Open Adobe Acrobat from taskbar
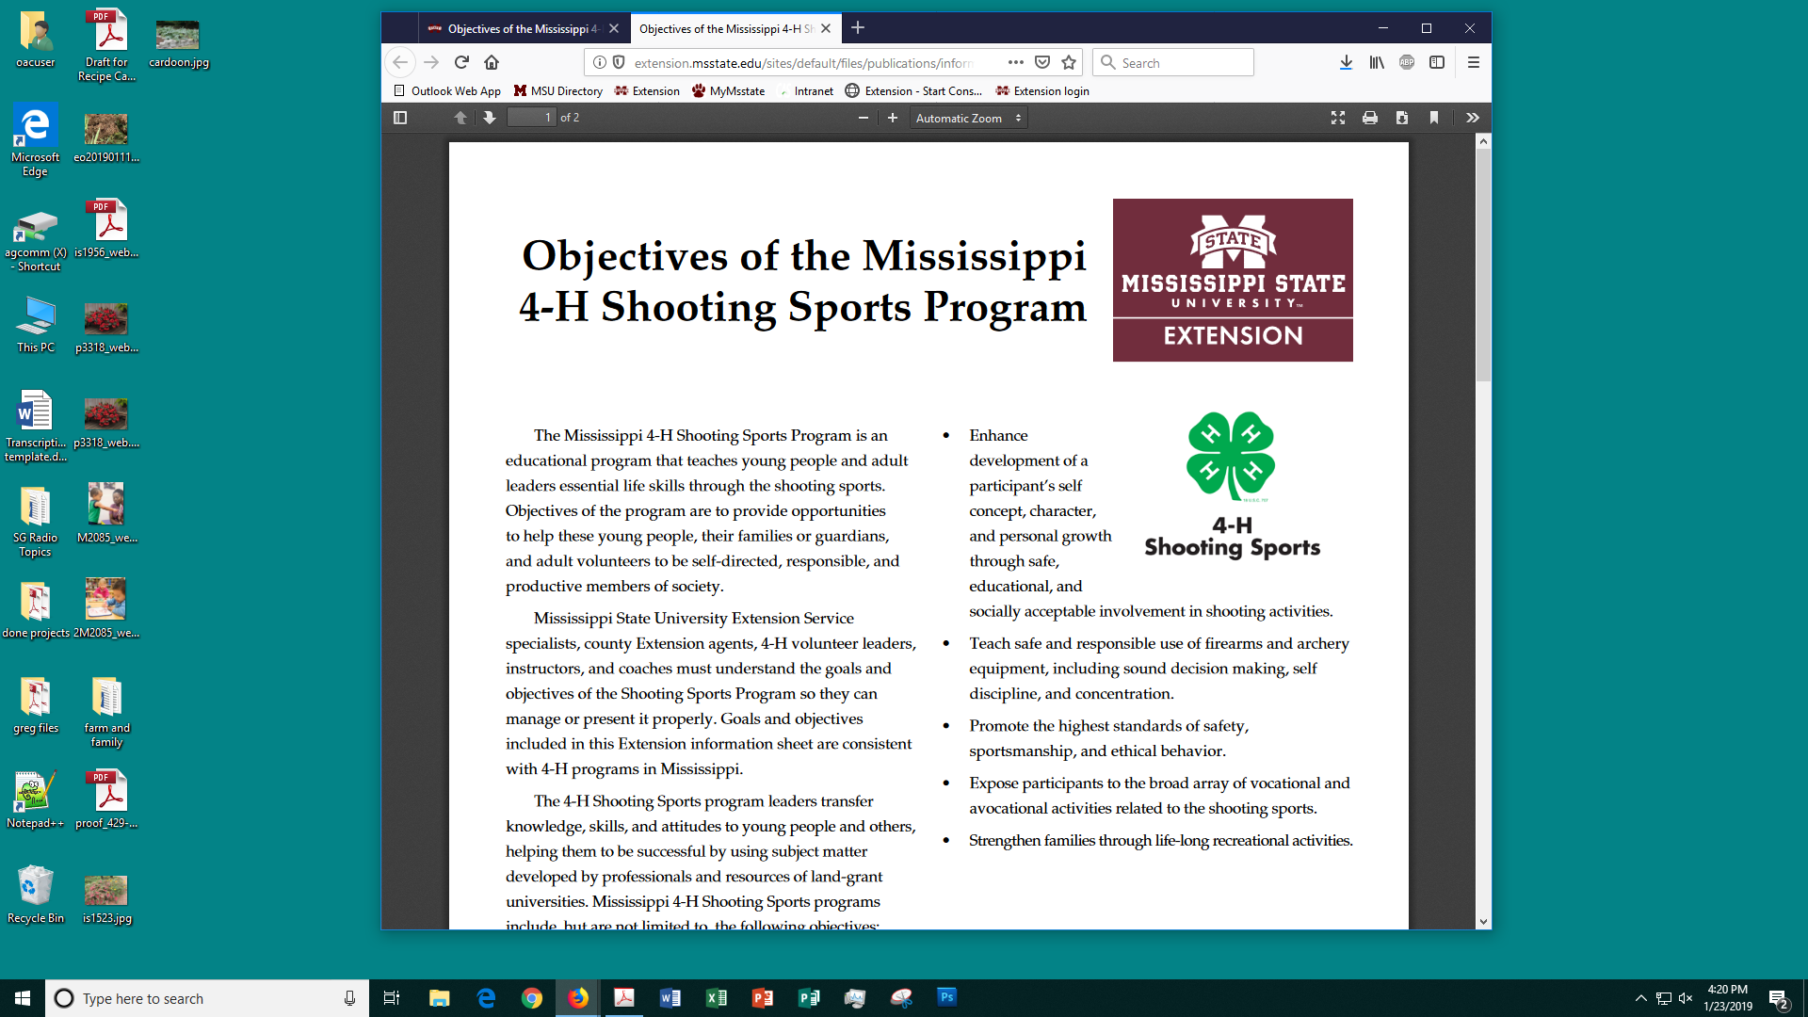 click(624, 998)
